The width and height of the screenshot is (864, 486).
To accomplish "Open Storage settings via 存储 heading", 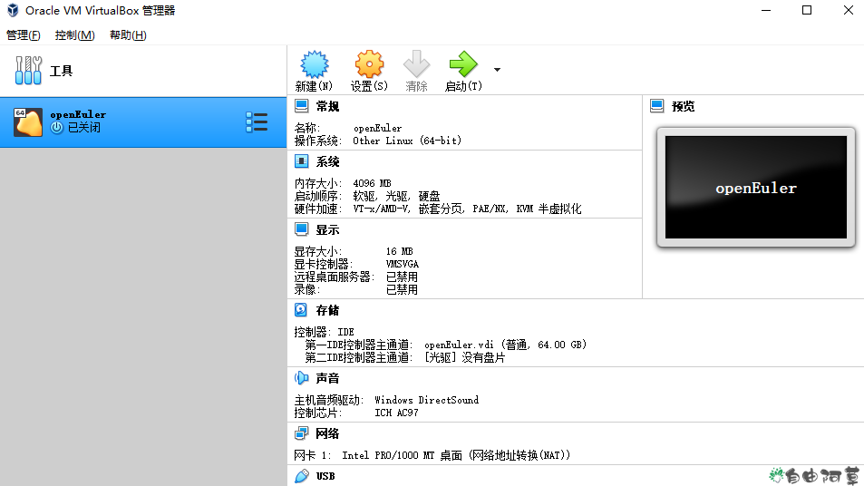I will 327,311.
